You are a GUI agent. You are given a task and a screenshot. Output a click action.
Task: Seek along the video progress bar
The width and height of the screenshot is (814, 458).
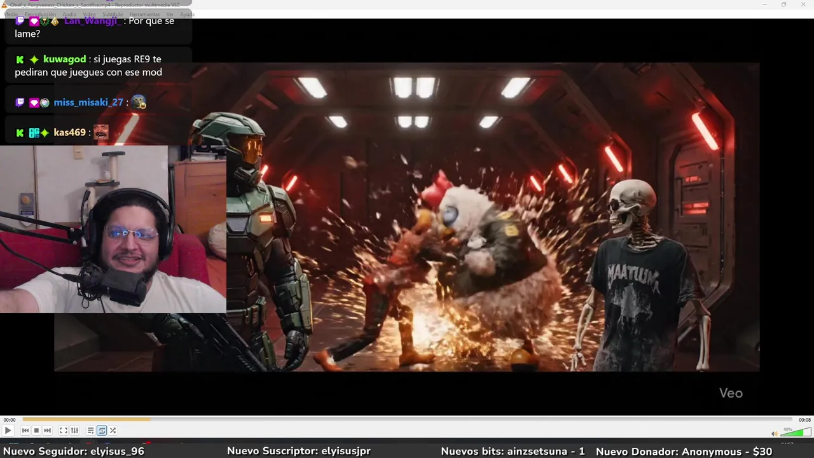(x=407, y=419)
